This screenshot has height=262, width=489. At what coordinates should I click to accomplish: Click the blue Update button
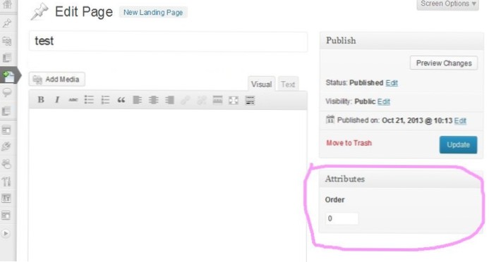click(458, 144)
